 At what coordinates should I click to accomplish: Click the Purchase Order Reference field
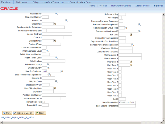[53, 27]
